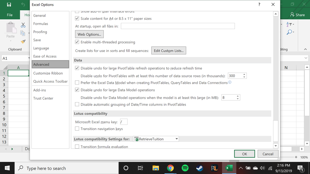
Task: Open the Customize Ribbon category
Action: tap(50, 73)
